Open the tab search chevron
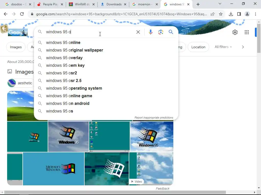 coord(220,4)
